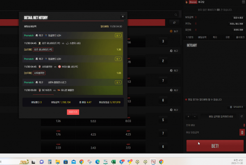Click the Southampton selection box
The width and height of the screenshot is (246, 165).
[39, 73]
